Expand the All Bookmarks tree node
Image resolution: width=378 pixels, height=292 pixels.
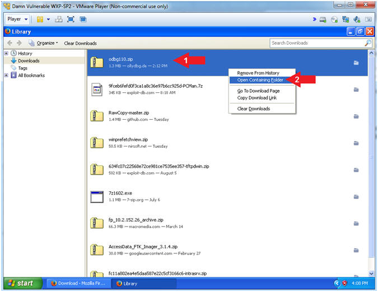click(x=6, y=76)
